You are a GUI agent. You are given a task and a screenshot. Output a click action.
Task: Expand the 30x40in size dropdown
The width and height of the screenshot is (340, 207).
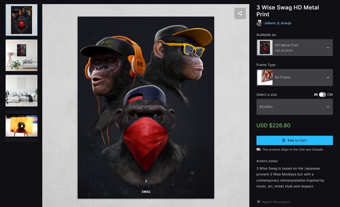(x=294, y=107)
